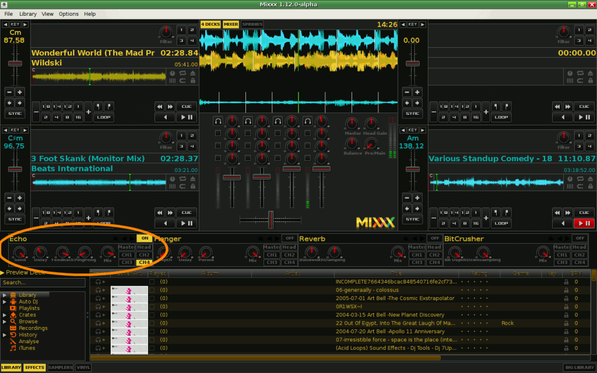Viewport: 597px width, 373px height.
Task: Click the Recordings icon in the sidebar
Action: tap(13, 328)
